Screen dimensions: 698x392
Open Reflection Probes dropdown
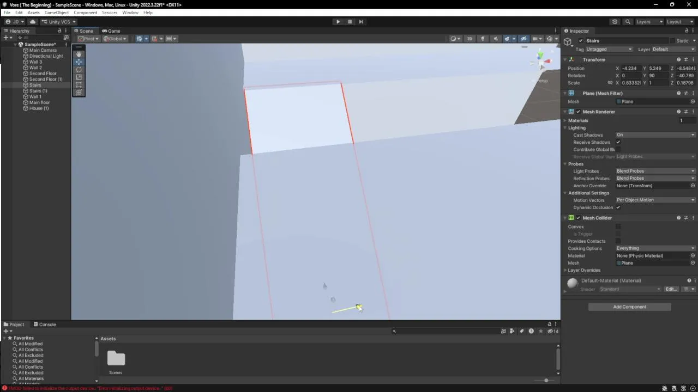(655, 178)
